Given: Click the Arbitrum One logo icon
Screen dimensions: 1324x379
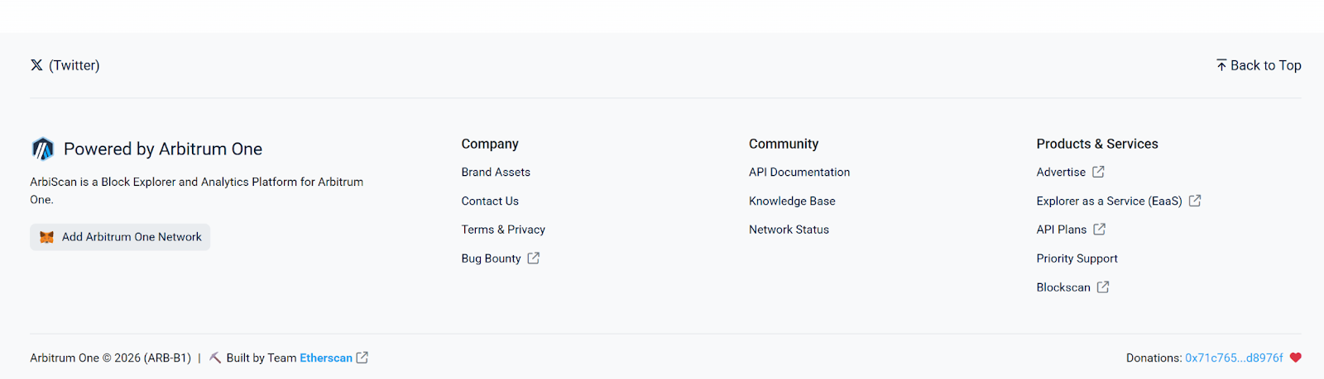Looking at the screenshot, I should tap(43, 149).
